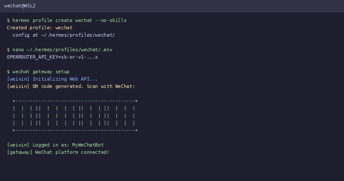Click the hermes profile create command line
Viewport: 344px width, 181px height.
pos(67,20)
